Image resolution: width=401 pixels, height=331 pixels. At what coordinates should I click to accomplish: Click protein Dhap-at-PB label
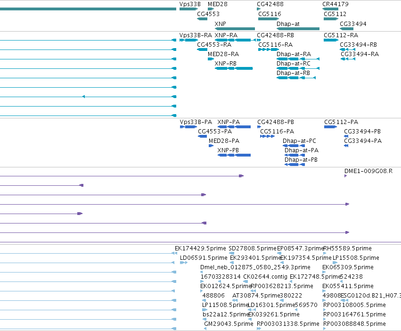(x=301, y=160)
